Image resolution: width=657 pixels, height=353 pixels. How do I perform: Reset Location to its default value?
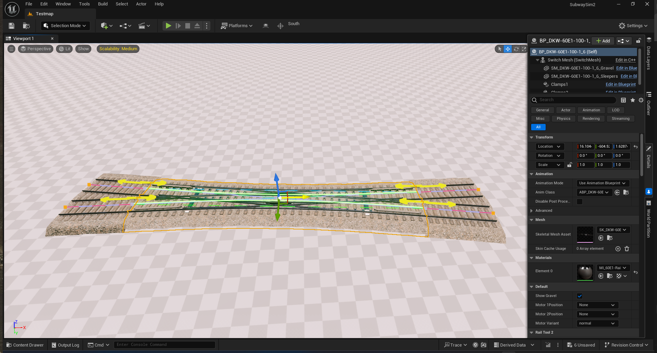(636, 147)
